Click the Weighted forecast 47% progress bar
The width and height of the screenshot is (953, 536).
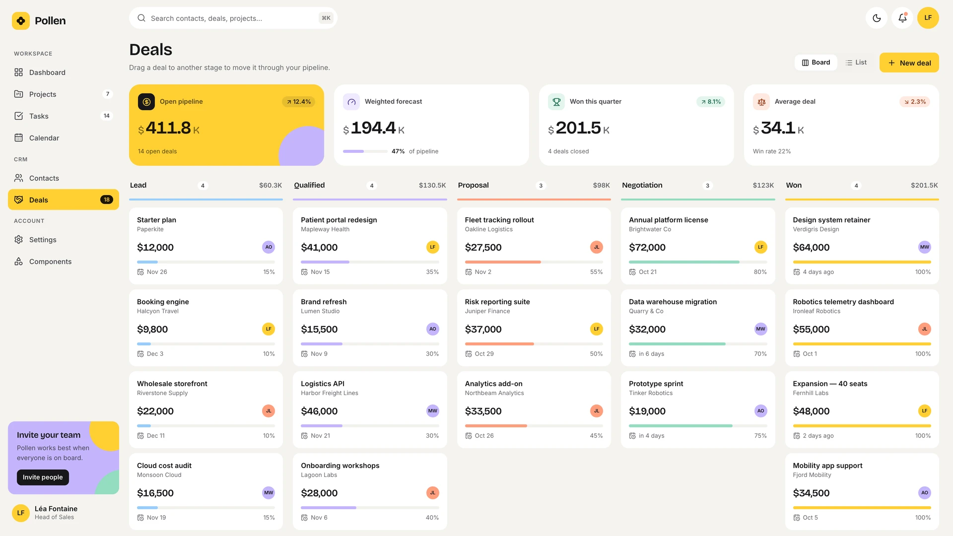[365, 151]
